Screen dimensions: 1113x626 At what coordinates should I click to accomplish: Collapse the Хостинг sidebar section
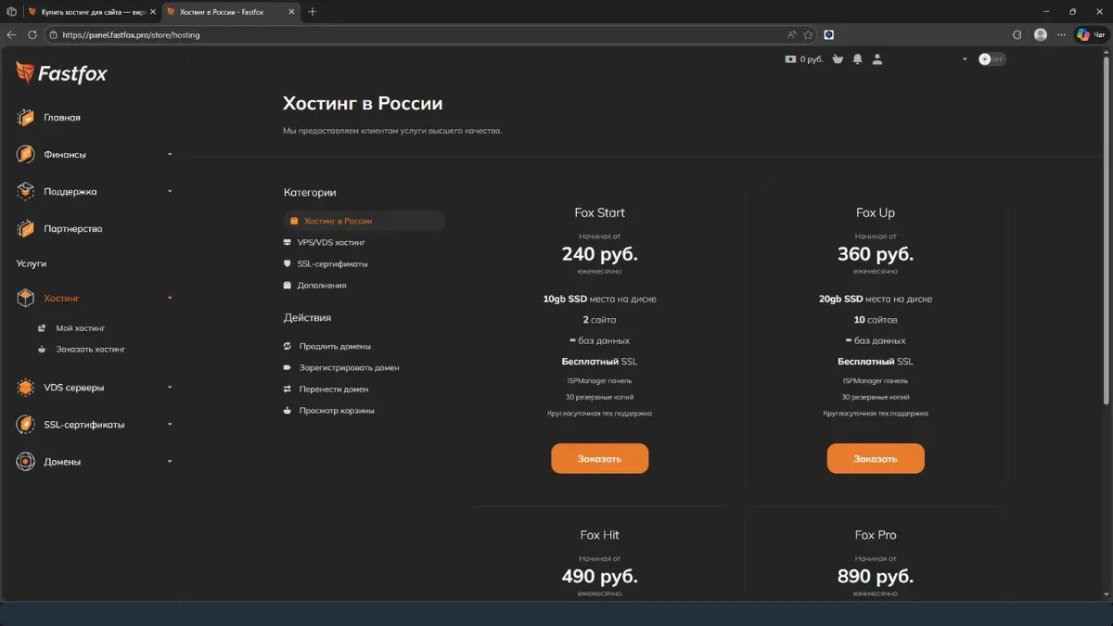[169, 298]
